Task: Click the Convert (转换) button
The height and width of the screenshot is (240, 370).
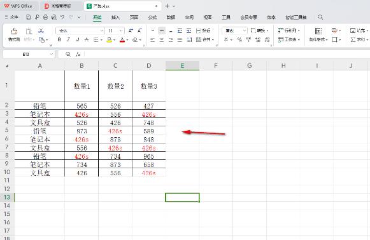Action: tap(259, 30)
